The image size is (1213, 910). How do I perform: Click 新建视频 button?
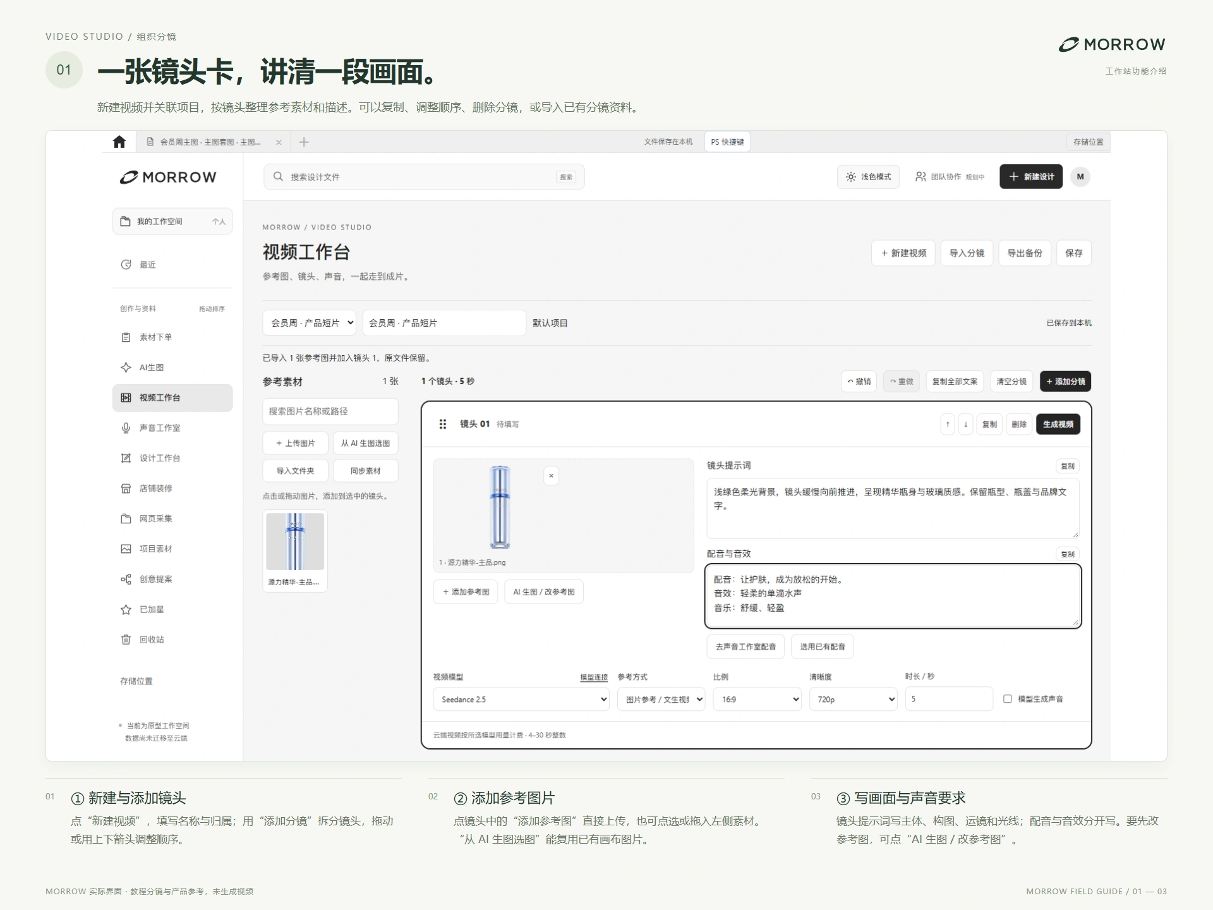tap(903, 253)
